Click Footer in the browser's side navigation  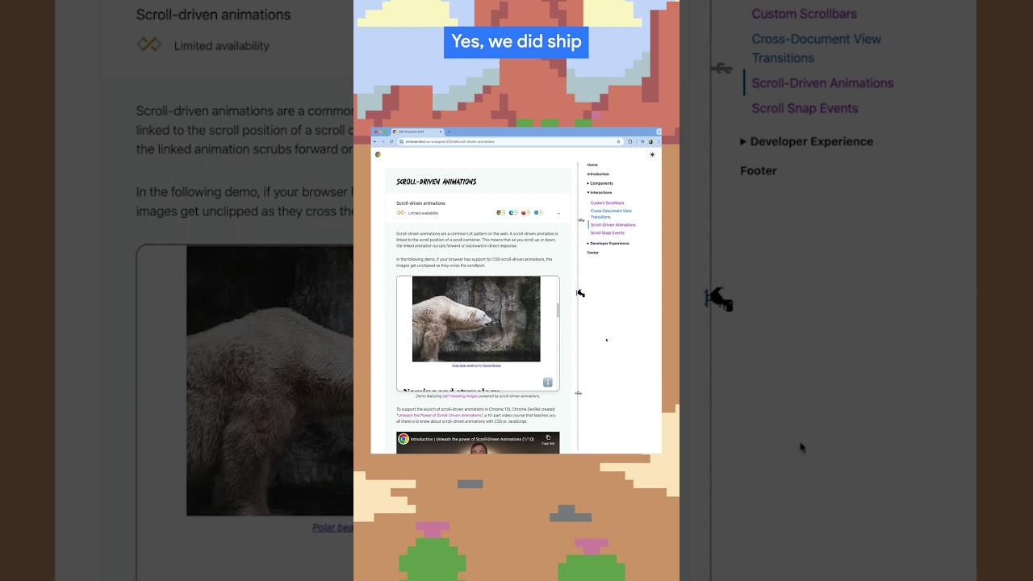(x=593, y=253)
